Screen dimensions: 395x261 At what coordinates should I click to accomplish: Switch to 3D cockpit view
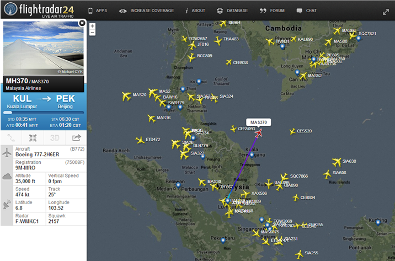pos(55,137)
